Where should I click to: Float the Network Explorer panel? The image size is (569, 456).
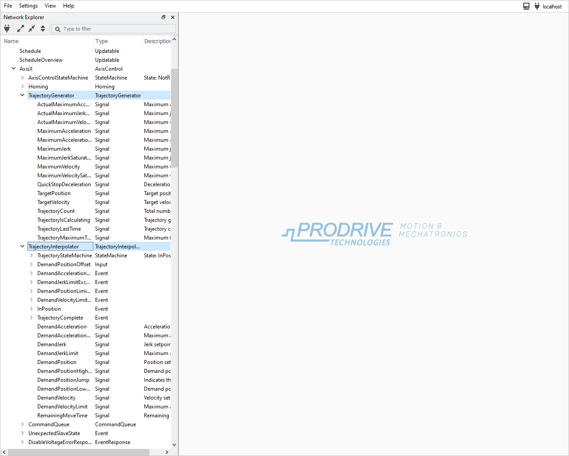tap(163, 17)
